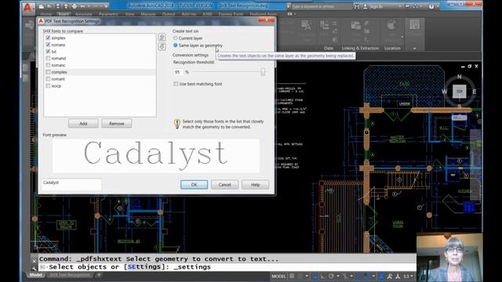Switch to the Manage ribbon tab
Viewport: 502px width, 282px height.
pos(148,14)
